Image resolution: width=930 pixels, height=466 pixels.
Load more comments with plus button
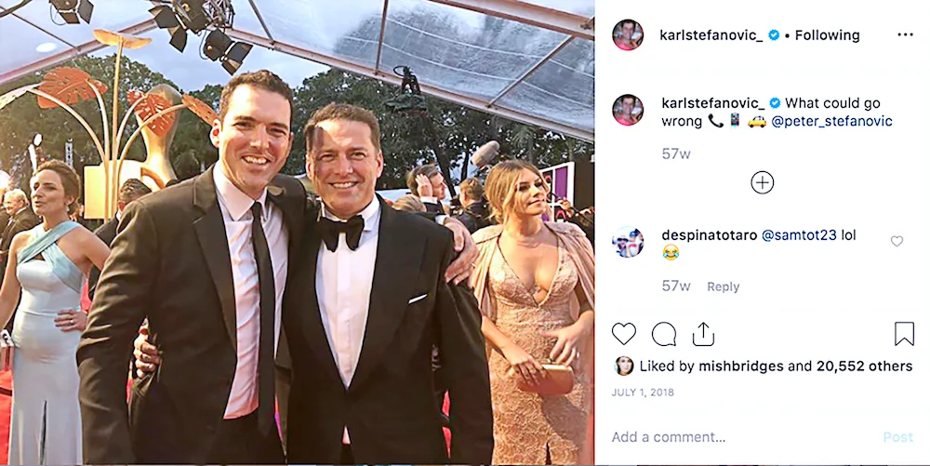(x=762, y=182)
